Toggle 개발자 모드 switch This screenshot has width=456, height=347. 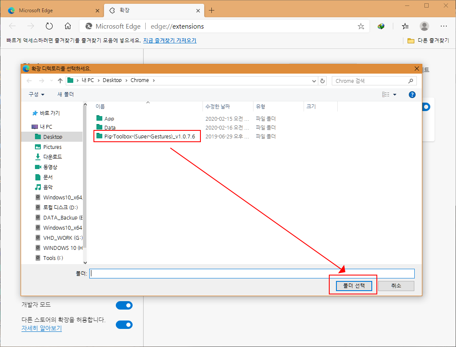[x=124, y=305]
